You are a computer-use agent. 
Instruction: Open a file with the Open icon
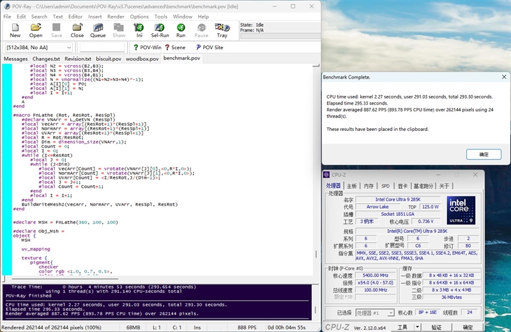pos(36,31)
